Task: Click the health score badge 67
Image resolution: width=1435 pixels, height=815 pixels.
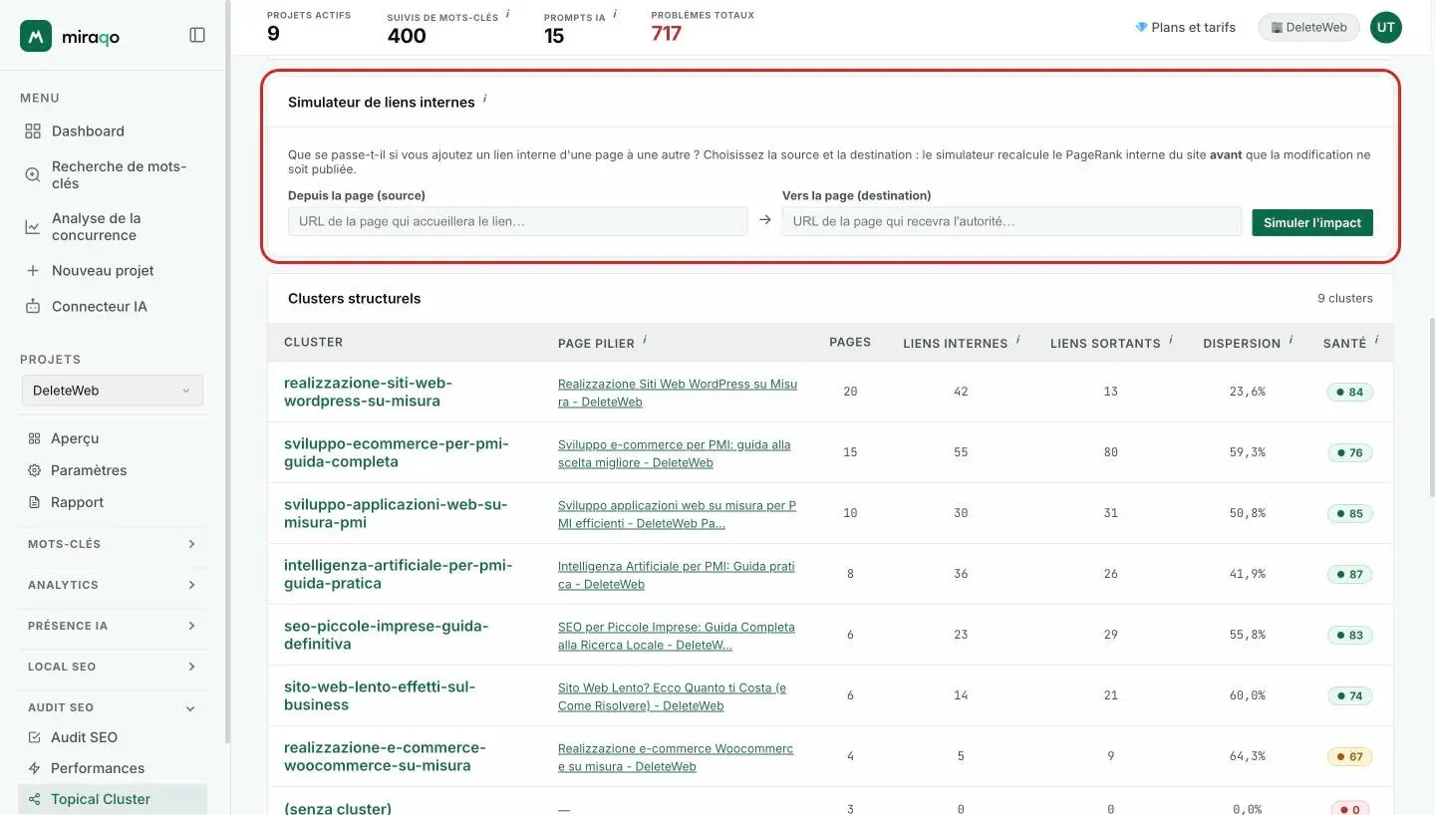Action: point(1349,756)
